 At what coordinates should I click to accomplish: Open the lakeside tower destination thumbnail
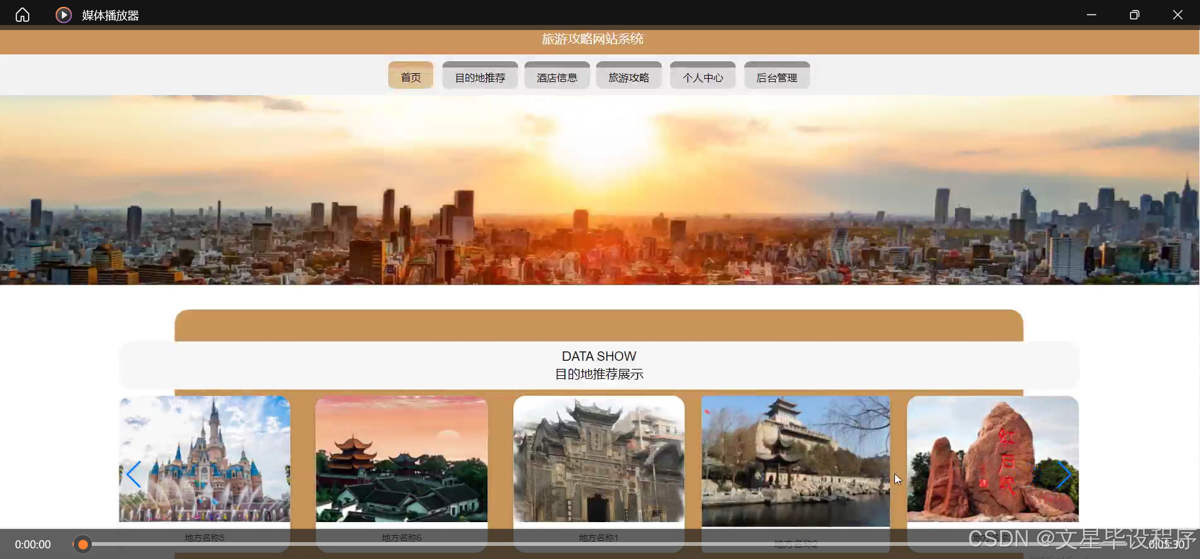[x=796, y=461]
